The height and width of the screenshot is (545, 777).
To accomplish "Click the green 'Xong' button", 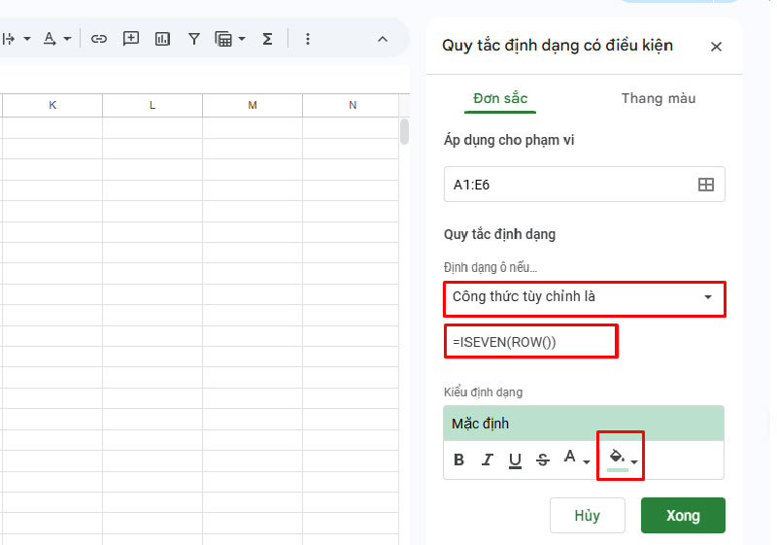I will click(x=683, y=516).
